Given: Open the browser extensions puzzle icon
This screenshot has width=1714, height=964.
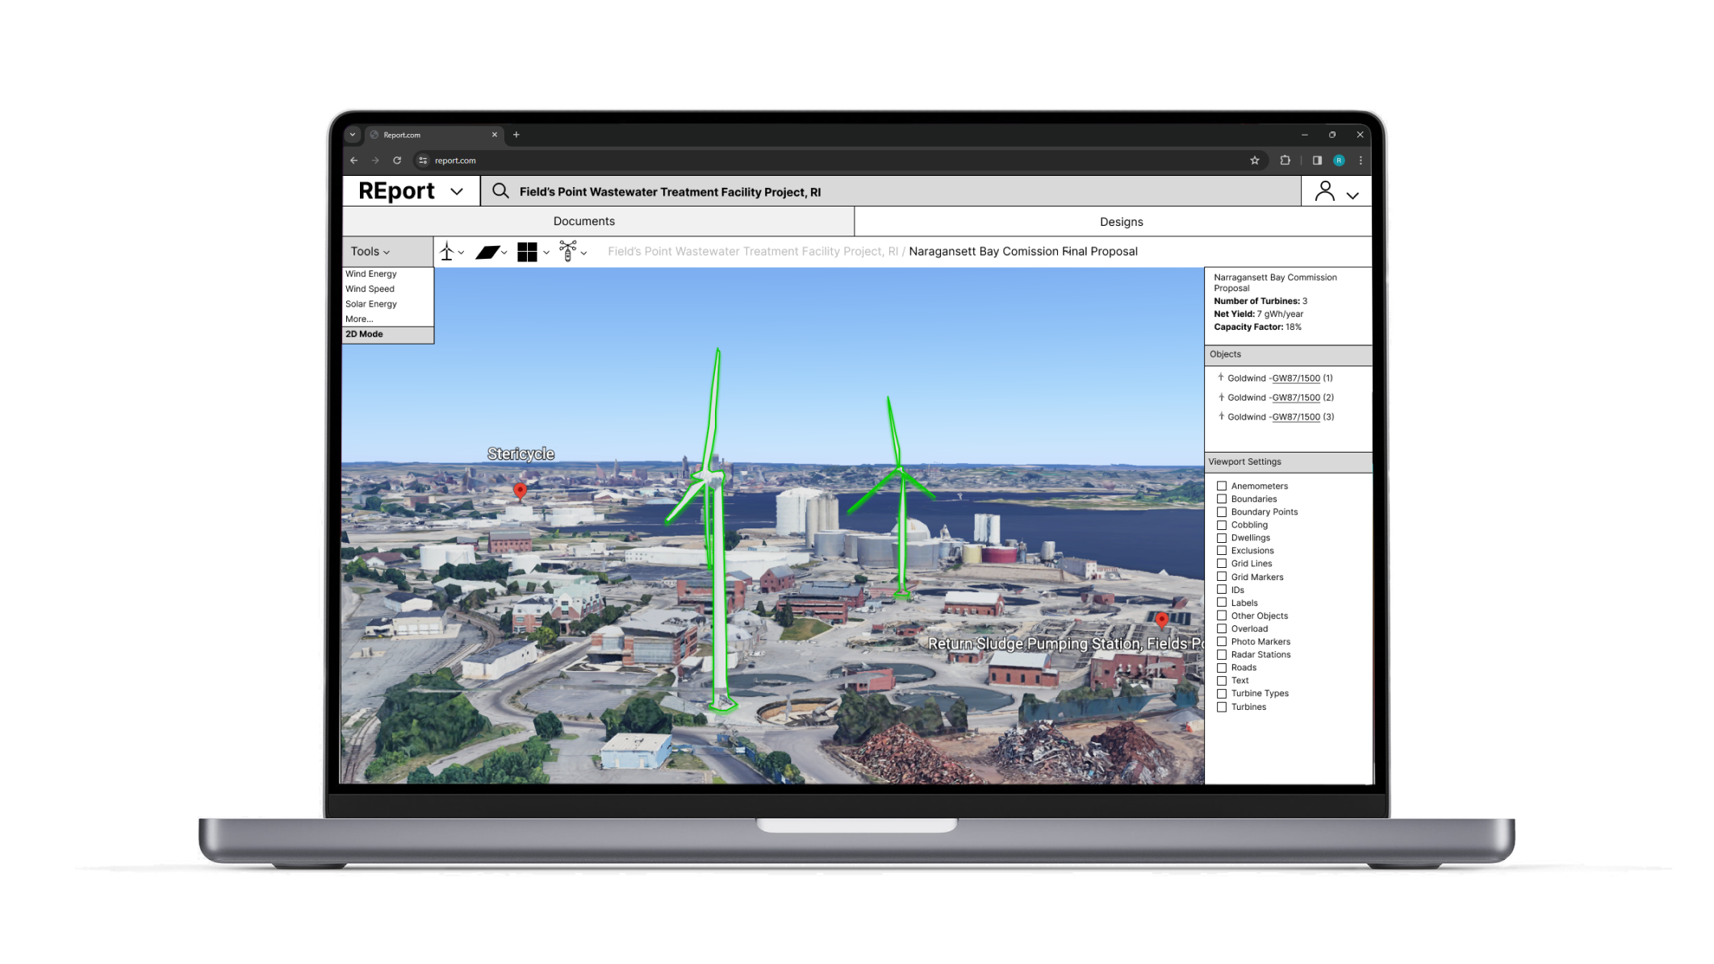Looking at the screenshot, I should (1285, 161).
